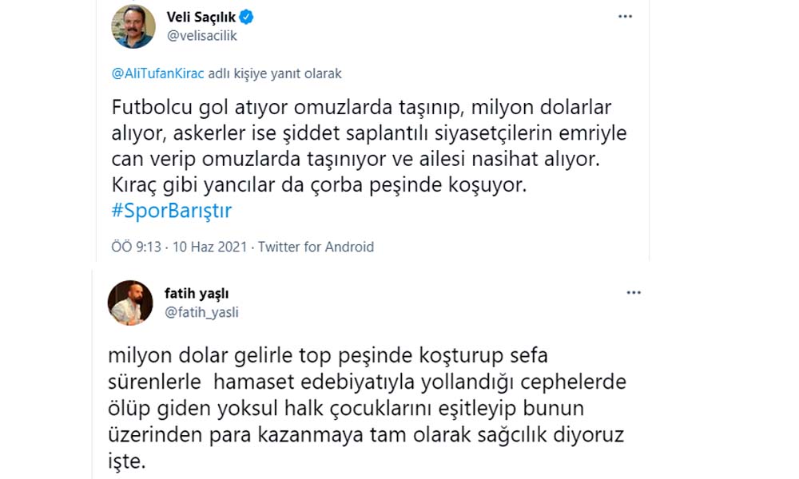Open the @velisacilik handle link
Screen dimensions: 799x479
tap(201, 36)
